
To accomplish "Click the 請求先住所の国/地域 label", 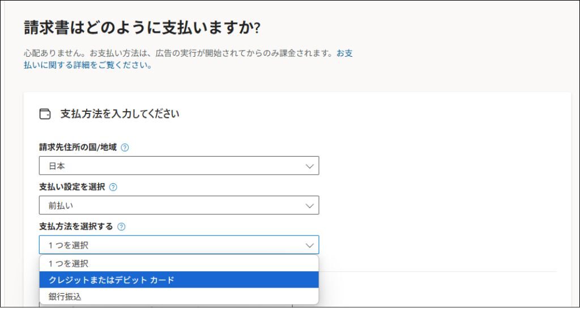I will 78,147.
